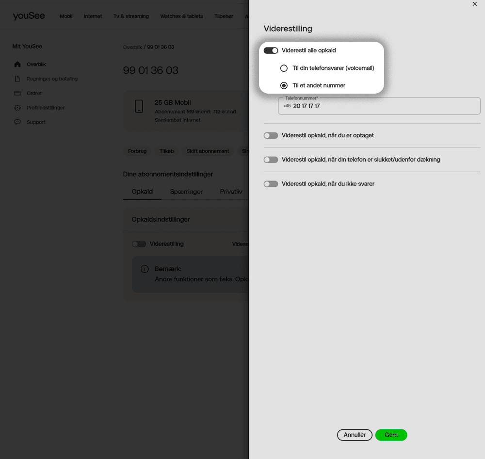Enable Viderestil opkald, når du er optaget
Viewport: 485px width, 459px height.
[271, 136]
